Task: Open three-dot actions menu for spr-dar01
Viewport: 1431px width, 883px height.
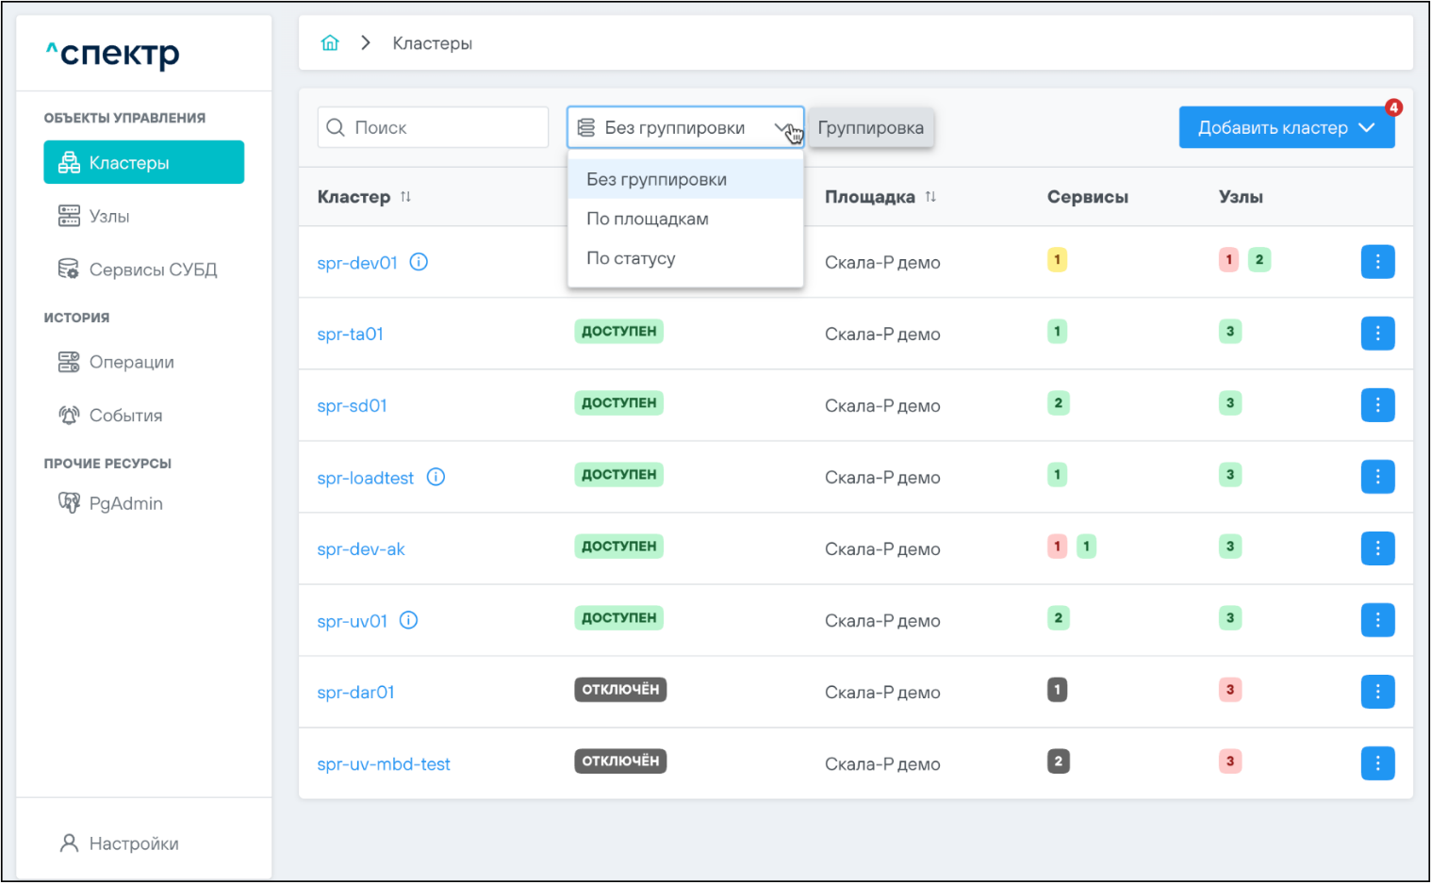Action: (x=1377, y=692)
